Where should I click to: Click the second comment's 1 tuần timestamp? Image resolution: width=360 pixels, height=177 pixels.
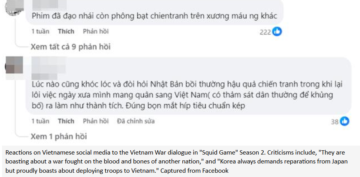[x=40, y=121]
